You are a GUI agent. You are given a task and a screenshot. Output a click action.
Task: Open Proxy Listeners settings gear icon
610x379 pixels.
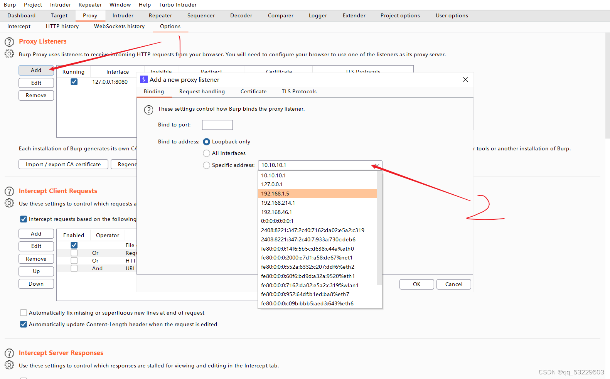tap(9, 54)
